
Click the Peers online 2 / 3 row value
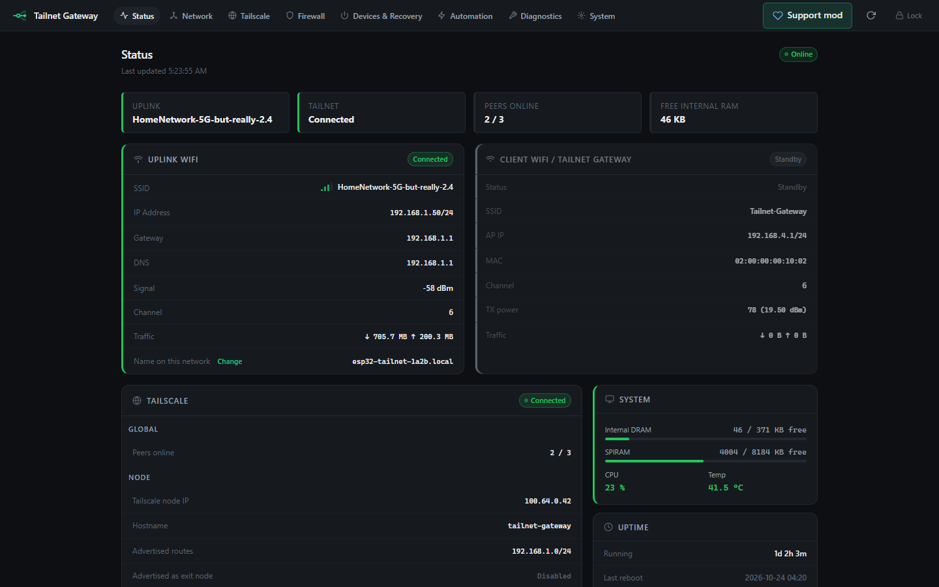(x=560, y=453)
